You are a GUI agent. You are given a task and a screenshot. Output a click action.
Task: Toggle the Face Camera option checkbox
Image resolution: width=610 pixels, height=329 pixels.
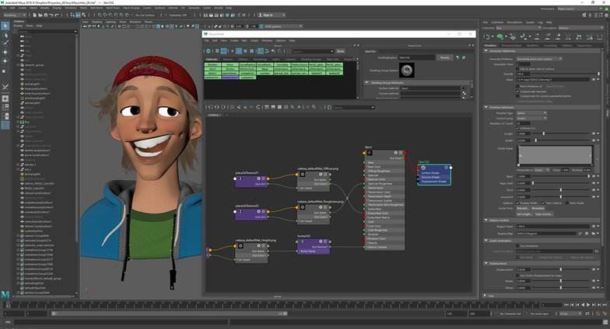click(x=543, y=203)
